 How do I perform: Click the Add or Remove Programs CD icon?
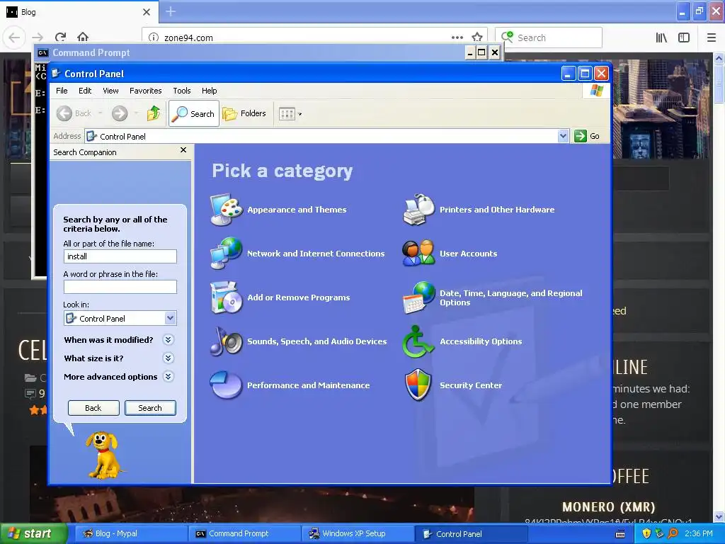pos(226,297)
